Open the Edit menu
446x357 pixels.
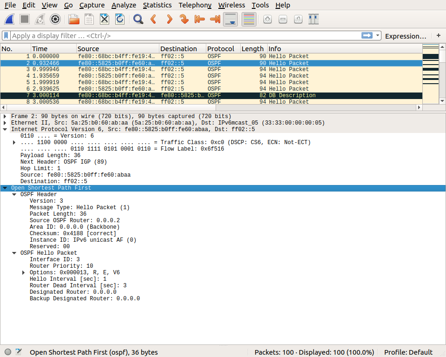tap(29, 5)
